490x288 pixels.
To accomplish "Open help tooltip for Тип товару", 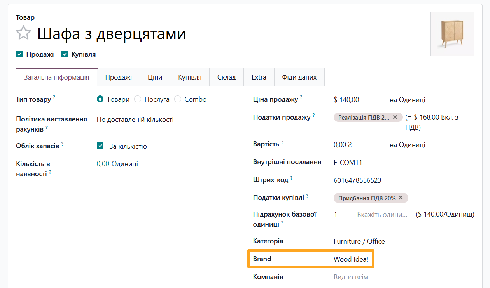I will (54, 97).
